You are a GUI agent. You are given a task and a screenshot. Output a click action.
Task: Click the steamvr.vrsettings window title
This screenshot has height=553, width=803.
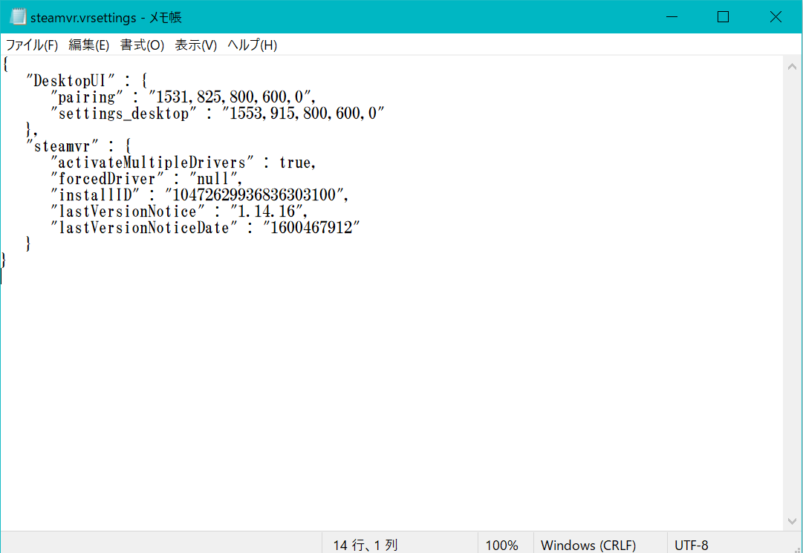point(106,17)
